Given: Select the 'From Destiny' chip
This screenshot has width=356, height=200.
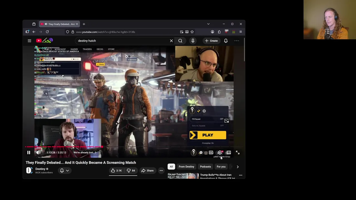Looking at the screenshot, I should click(186, 167).
